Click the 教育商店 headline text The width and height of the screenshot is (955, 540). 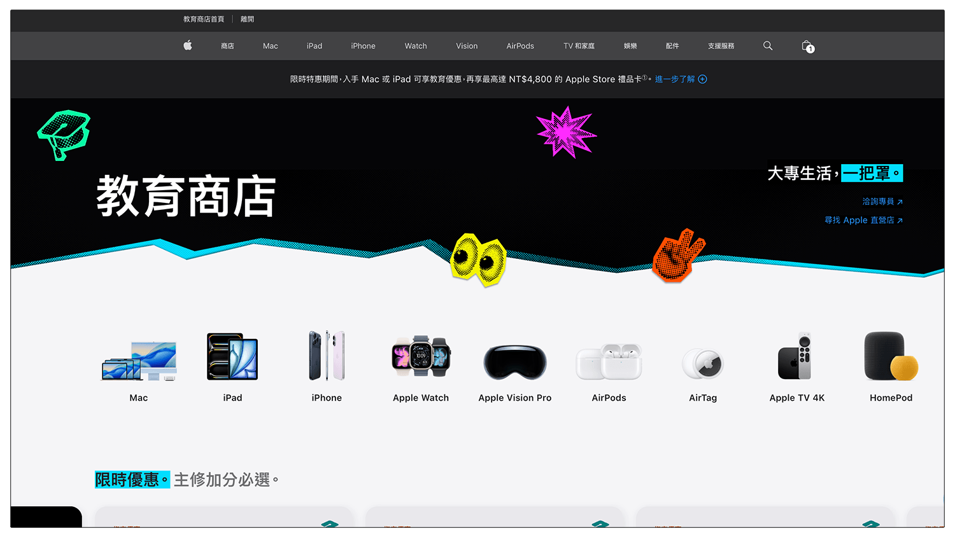click(x=186, y=196)
